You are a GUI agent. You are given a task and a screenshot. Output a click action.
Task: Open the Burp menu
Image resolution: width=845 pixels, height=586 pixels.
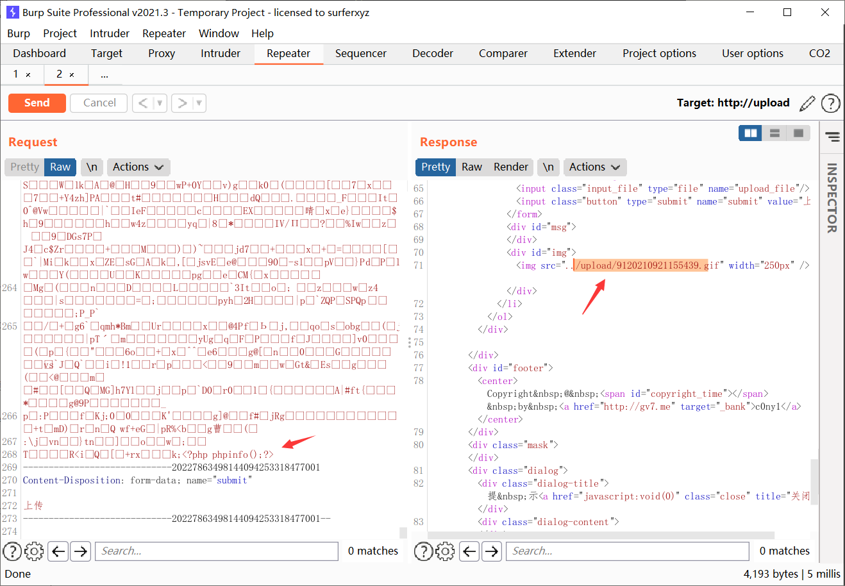pos(19,33)
